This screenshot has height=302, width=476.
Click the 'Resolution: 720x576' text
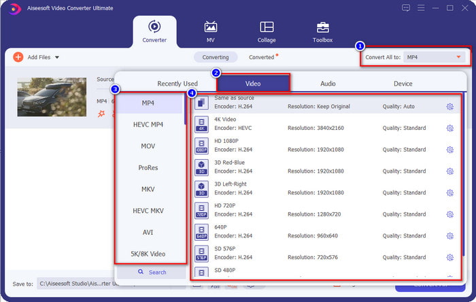pyautogui.click(x=313, y=257)
